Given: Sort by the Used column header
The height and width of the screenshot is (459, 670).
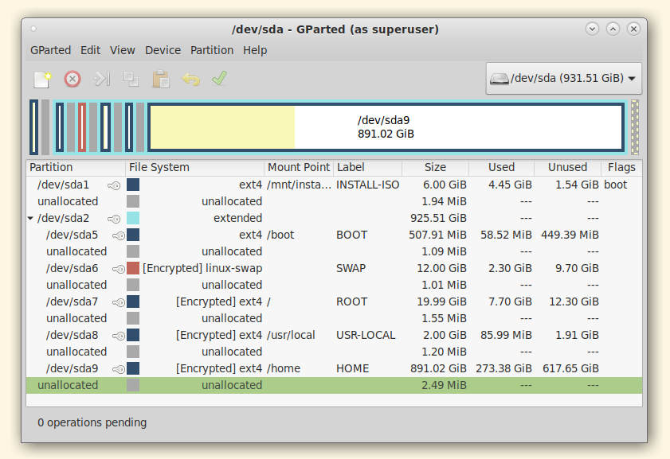Looking at the screenshot, I should coord(502,167).
